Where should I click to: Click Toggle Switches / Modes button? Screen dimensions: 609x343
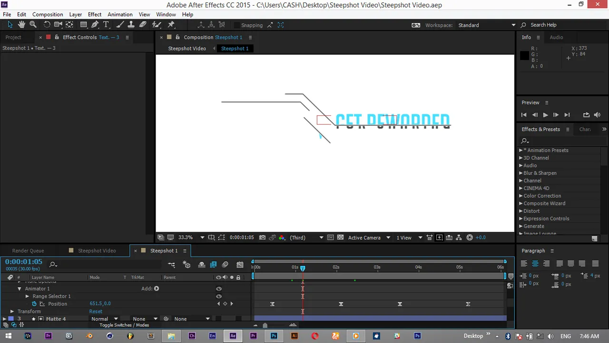(x=124, y=325)
